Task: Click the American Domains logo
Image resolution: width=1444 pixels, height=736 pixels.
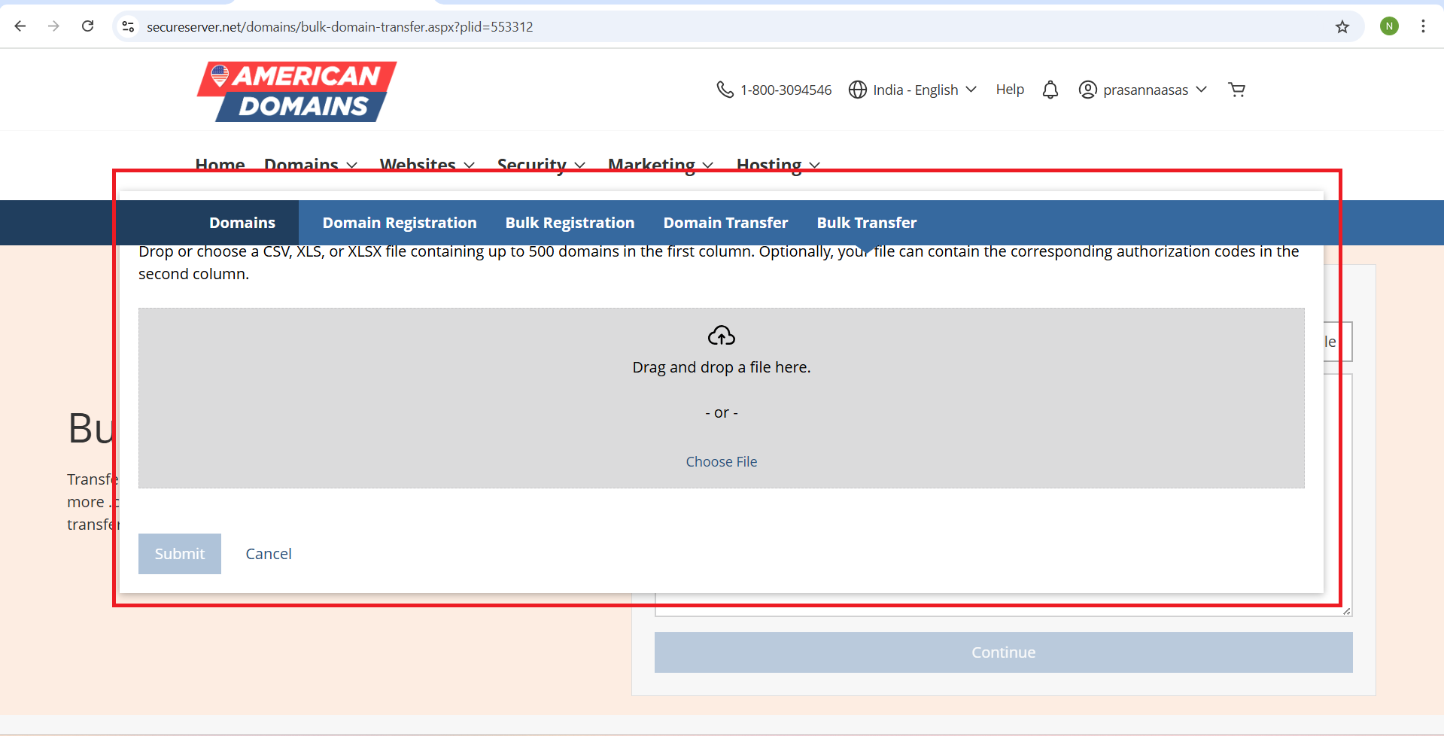Action: click(x=296, y=92)
